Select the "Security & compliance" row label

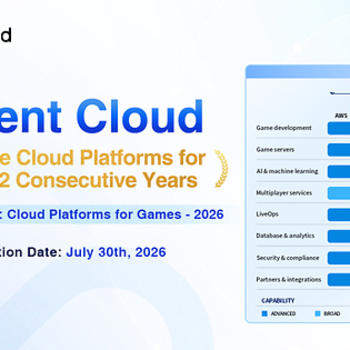288,258
